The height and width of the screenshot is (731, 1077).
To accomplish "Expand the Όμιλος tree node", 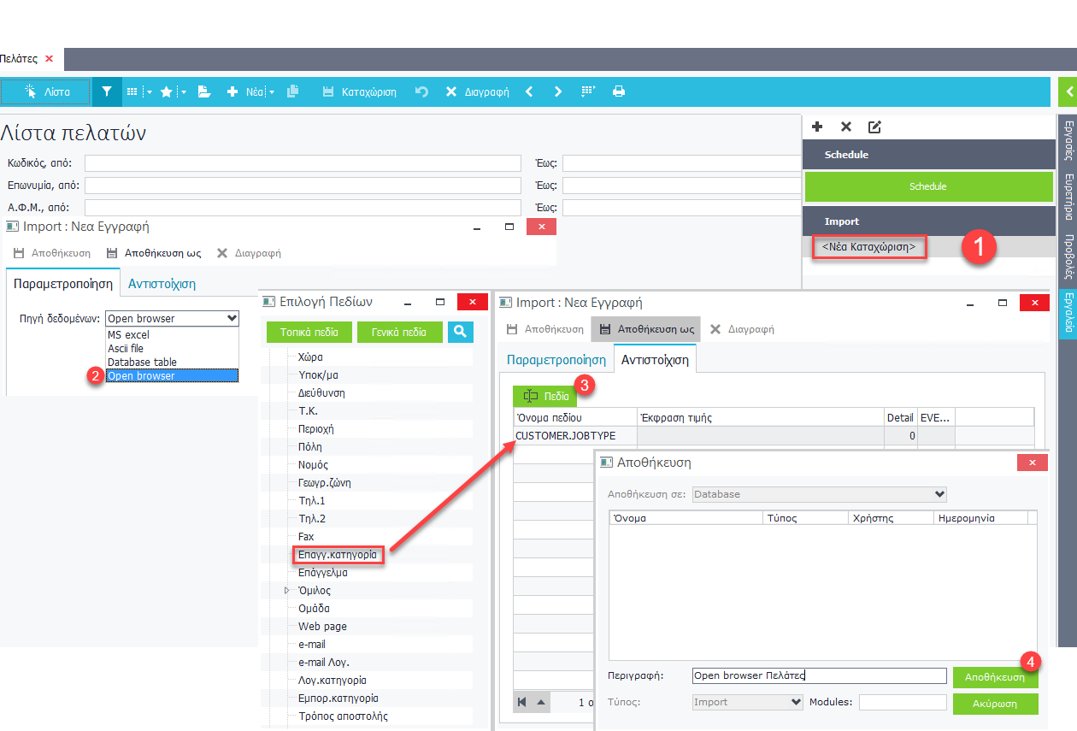I will click(287, 591).
